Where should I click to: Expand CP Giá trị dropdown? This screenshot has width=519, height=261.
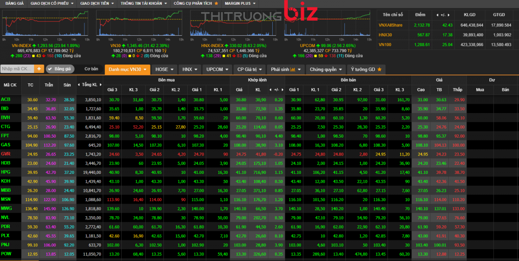pyautogui.click(x=250, y=69)
